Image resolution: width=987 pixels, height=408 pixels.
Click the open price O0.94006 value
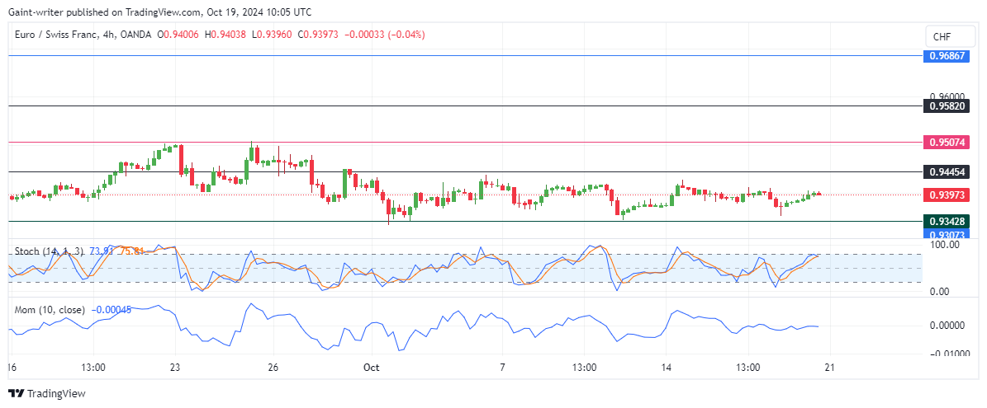(x=178, y=35)
